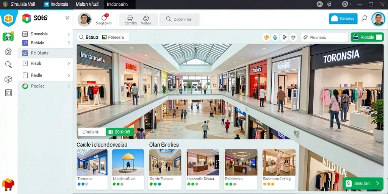Click the search magnifier beside profile avatar
Viewport: 388px width, 194px height.
(364, 18)
